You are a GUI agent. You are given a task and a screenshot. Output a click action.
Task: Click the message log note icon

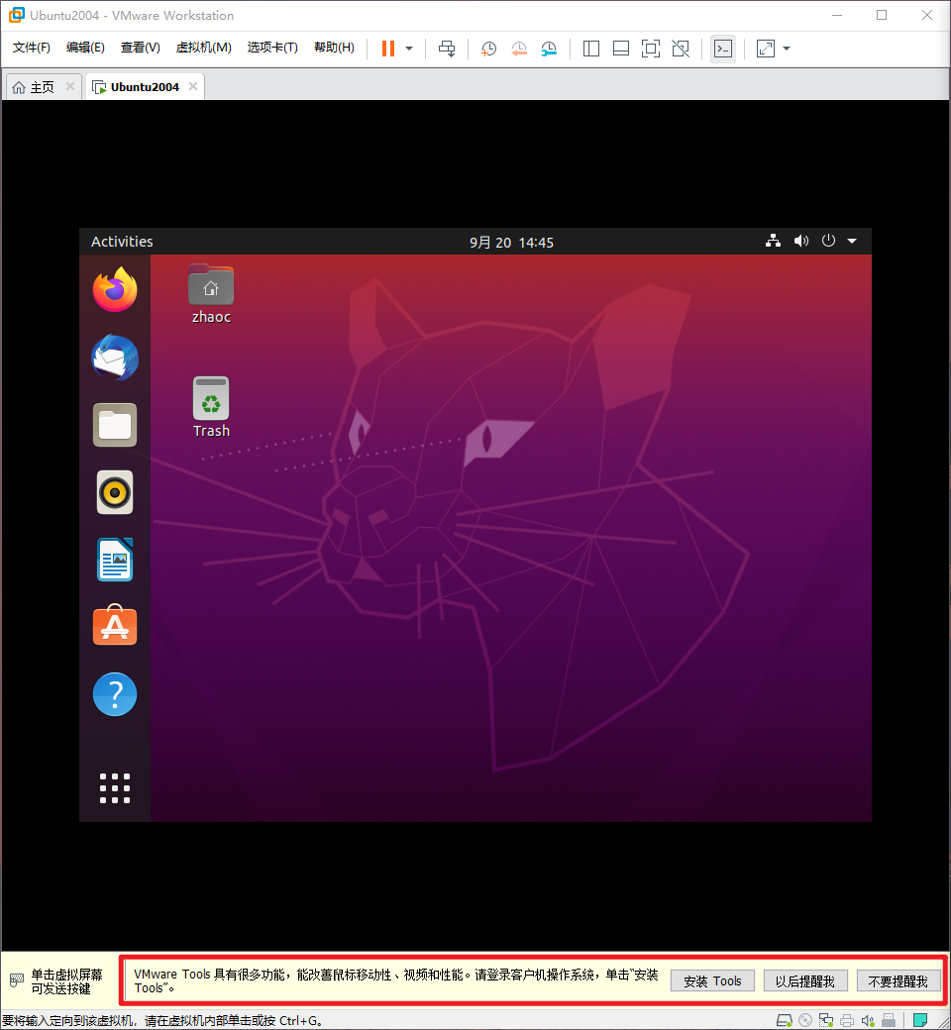920,1021
